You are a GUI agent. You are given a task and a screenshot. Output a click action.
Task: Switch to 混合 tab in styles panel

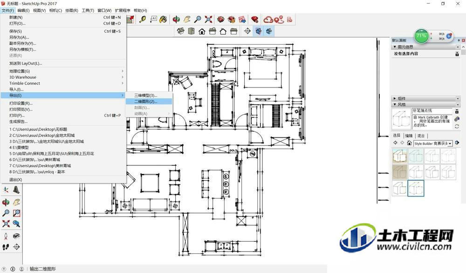pos(421,136)
